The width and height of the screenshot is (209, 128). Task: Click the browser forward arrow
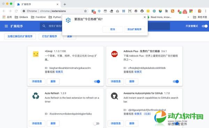tap(10, 11)
